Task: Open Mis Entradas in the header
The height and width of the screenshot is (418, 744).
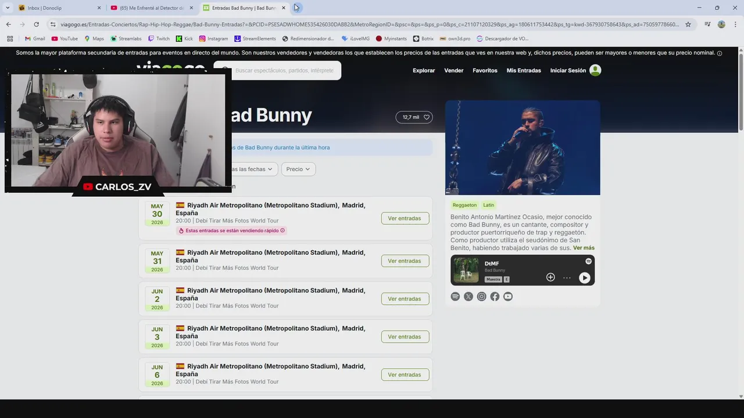Action: (524, 70)
